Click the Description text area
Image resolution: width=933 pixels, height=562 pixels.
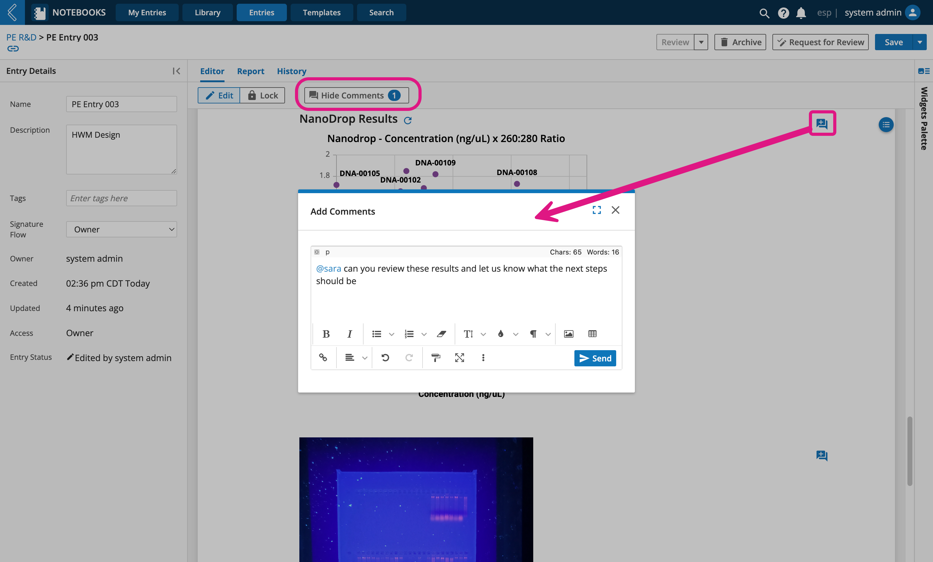122,150
